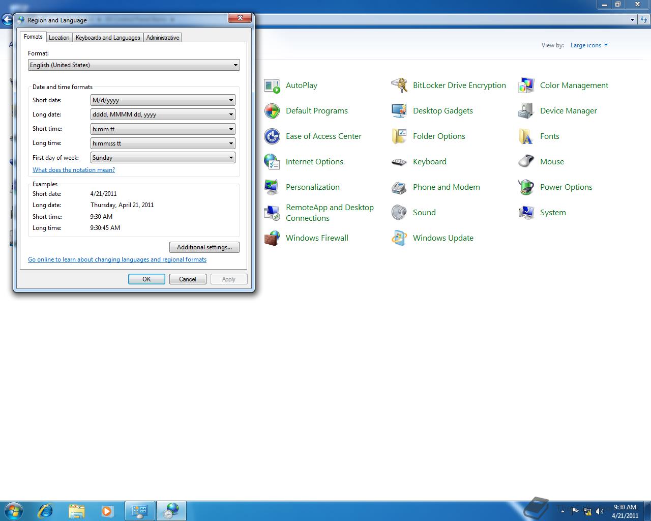Open Windows Explorer folder on taskbar

point(76,511)
